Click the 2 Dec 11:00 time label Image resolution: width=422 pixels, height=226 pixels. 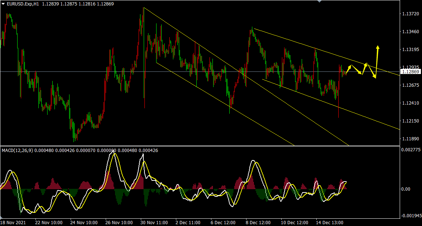point(188,222)
